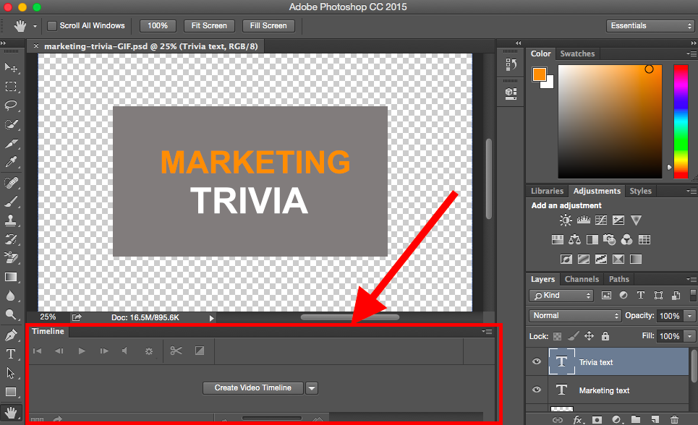The height and width of the screenshot is (425, 698).
Task: Hide the Marketing text layer
Action: coord(537,390)
